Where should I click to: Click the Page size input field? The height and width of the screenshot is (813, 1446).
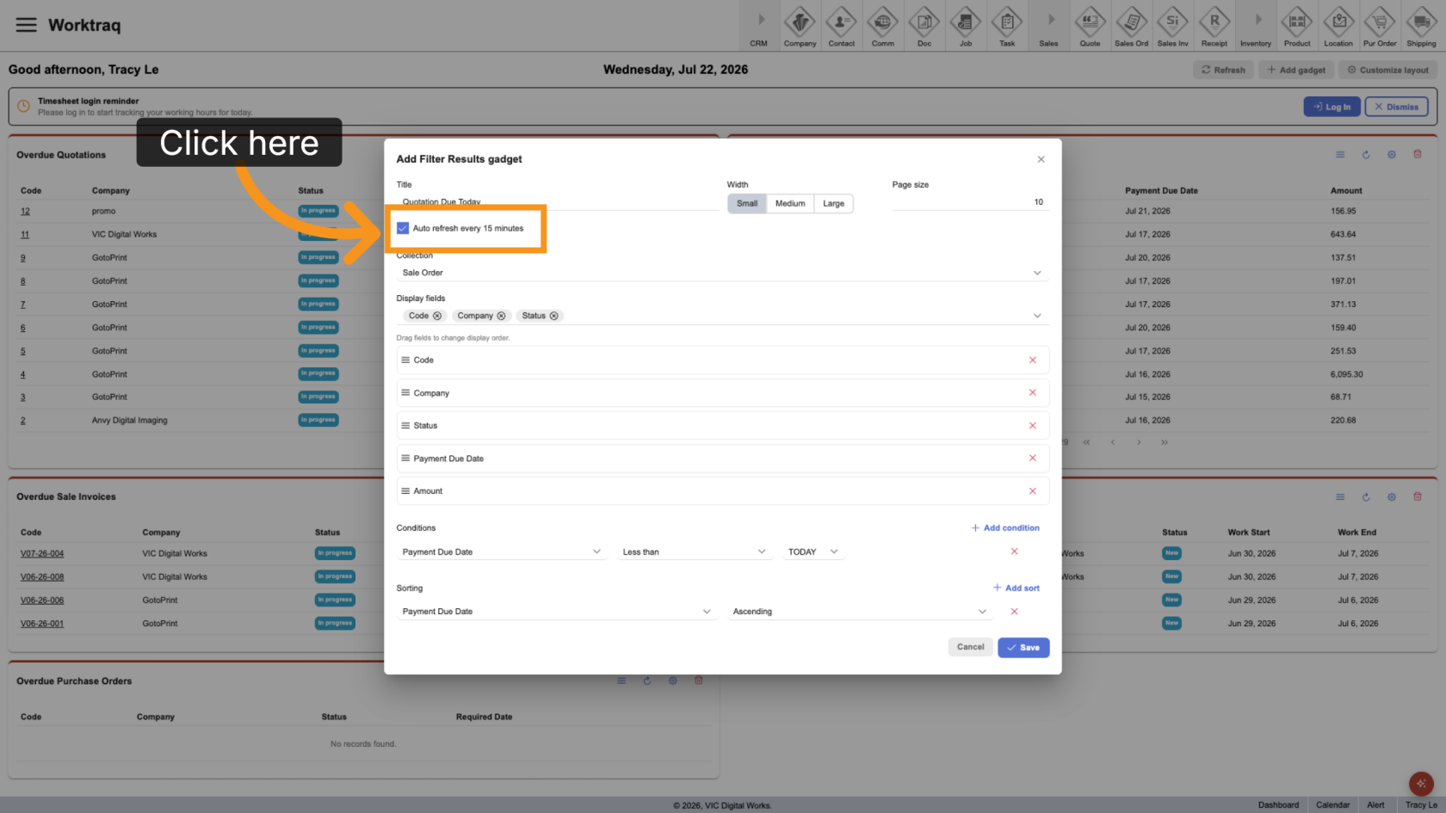pos(970,202)
